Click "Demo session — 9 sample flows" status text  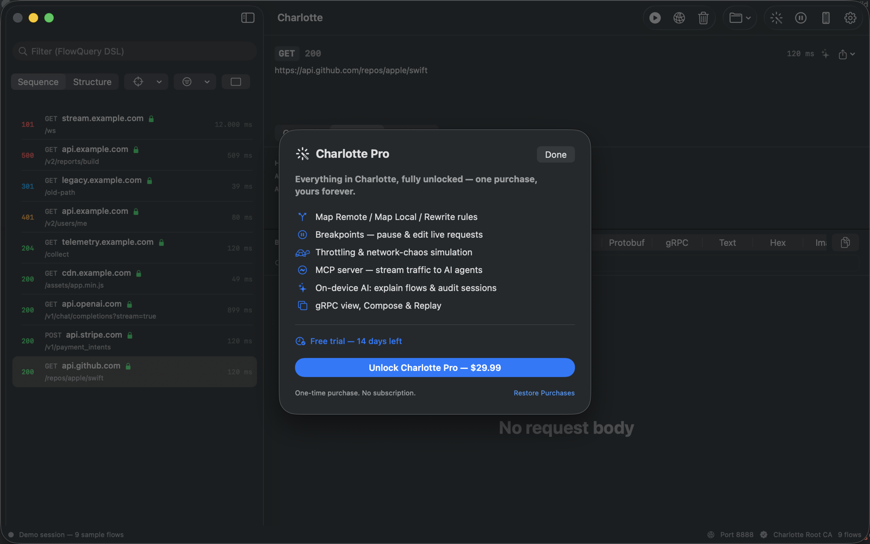coord(71,535)
